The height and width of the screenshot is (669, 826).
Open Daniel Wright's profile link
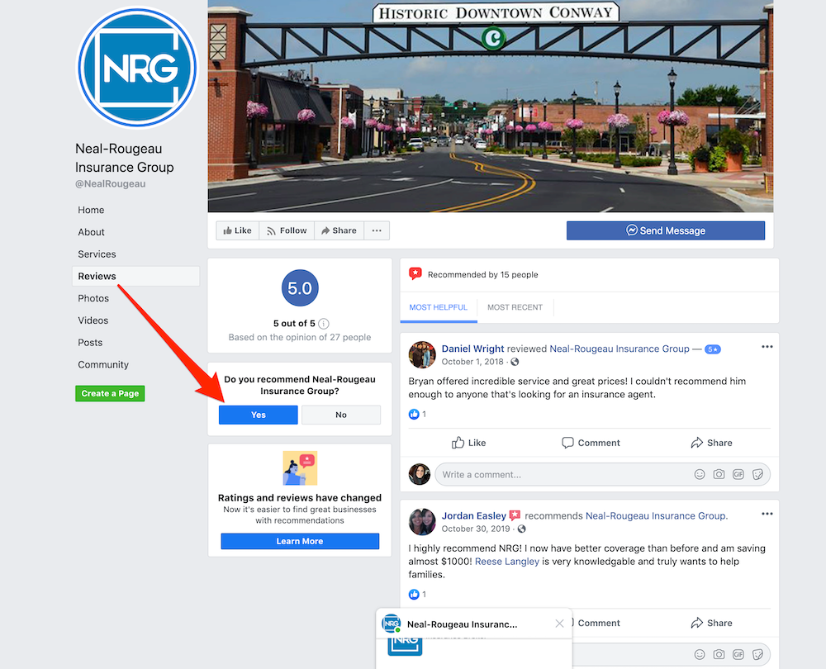pyautogui.click(x=472, y=349)
